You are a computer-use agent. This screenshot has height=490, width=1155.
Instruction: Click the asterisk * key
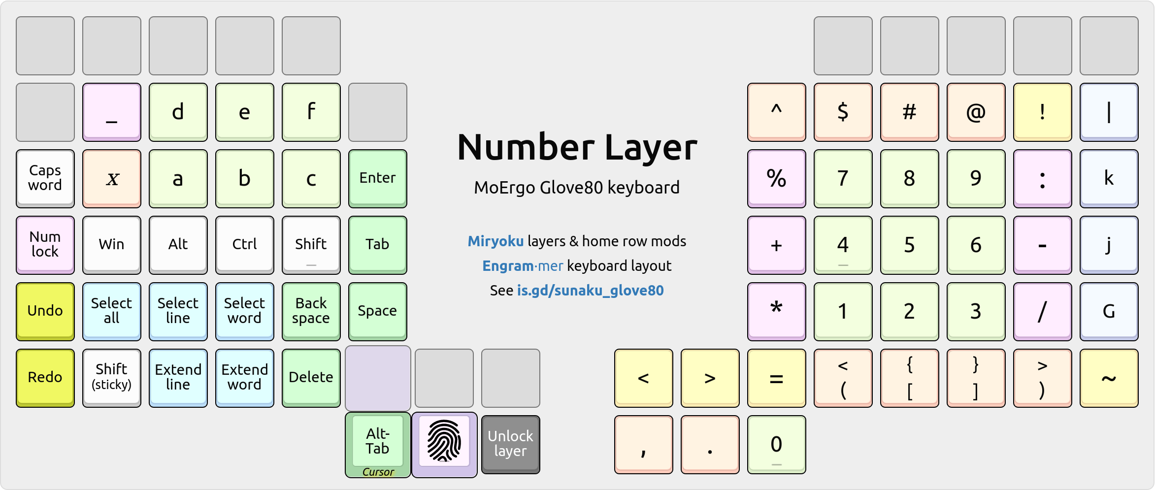pyautogui.click(x=777, y=312)
